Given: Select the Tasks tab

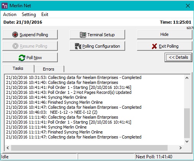Looking at the screenshot, I should coord(18,68).
